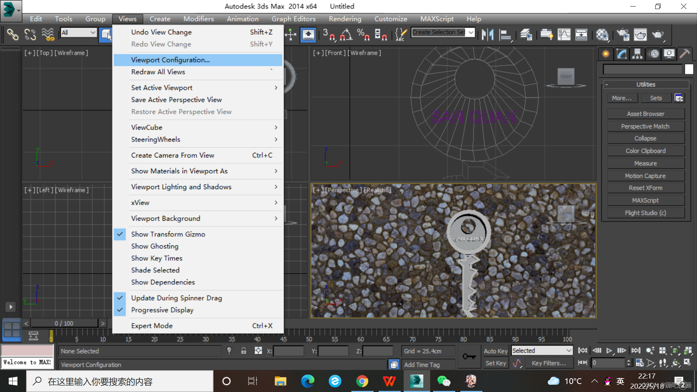Open the Hierarchy command panel tab

637,54
